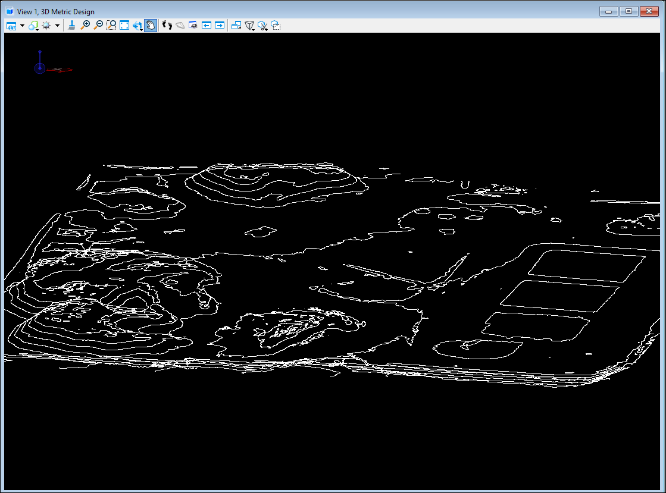Expand the dropdown arrow beside brightness icon
Viewport: 666px width, 493px height.
point(57,26)
